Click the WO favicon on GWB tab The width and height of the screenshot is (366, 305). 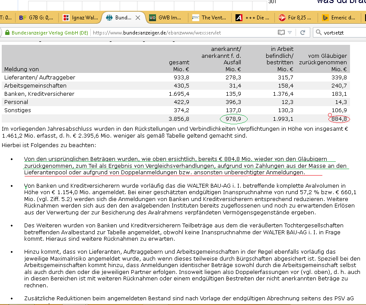point(153,18)
